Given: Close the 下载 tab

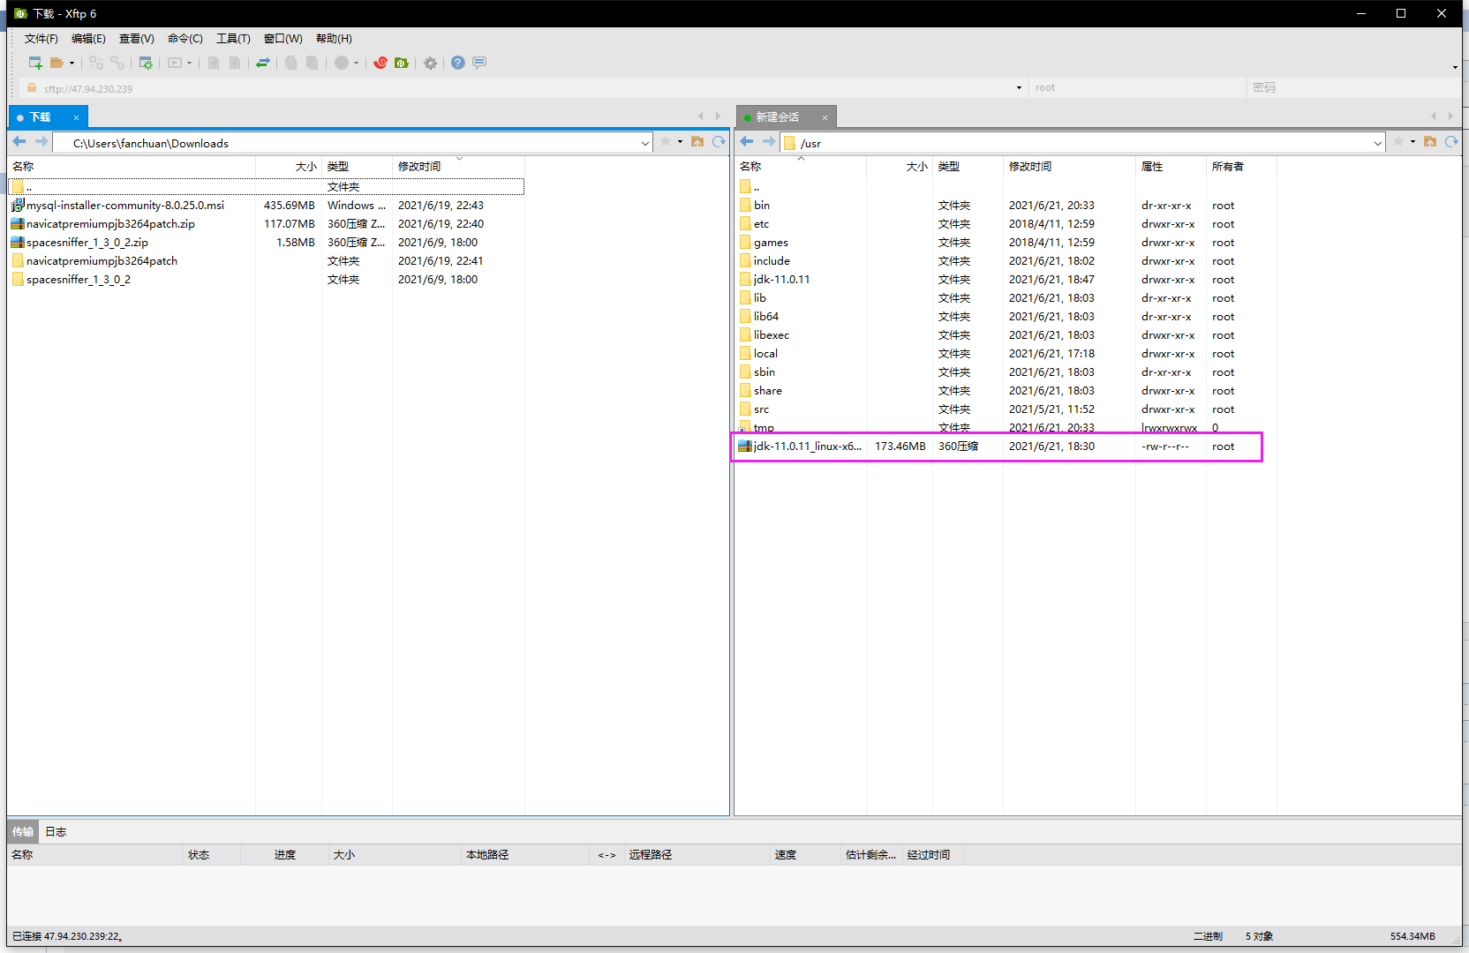Looking at the screenshot, I should (76, 117).
